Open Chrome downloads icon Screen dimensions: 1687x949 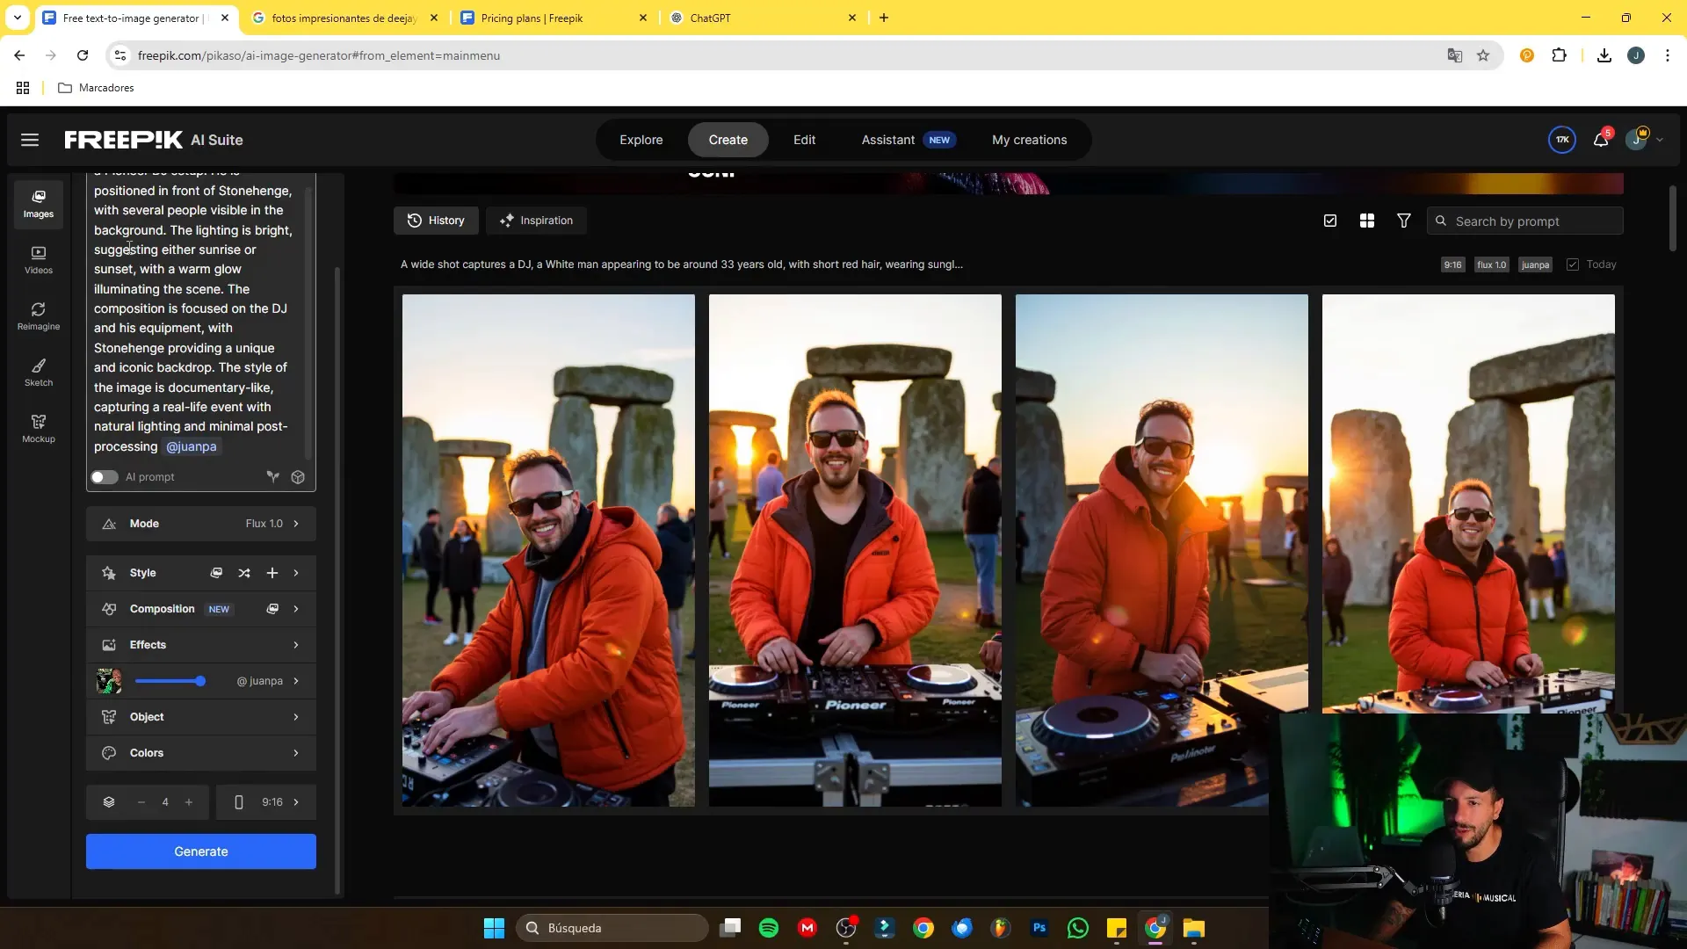[1604, 55]
